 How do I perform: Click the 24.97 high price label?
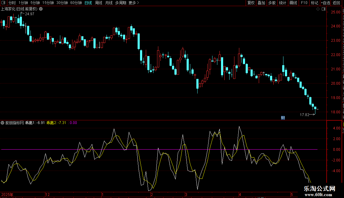click(30, 14)
